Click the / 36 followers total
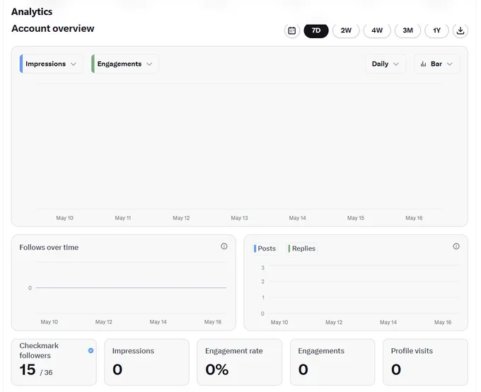The image size is (481, 392). [46, 372]
